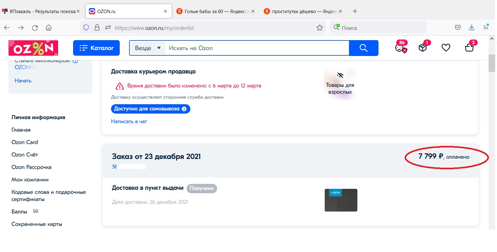The width and height of the screenshot is (497, 252).
Task: Click the page vertical scrollbar thumb
Action: coord(492,63)
